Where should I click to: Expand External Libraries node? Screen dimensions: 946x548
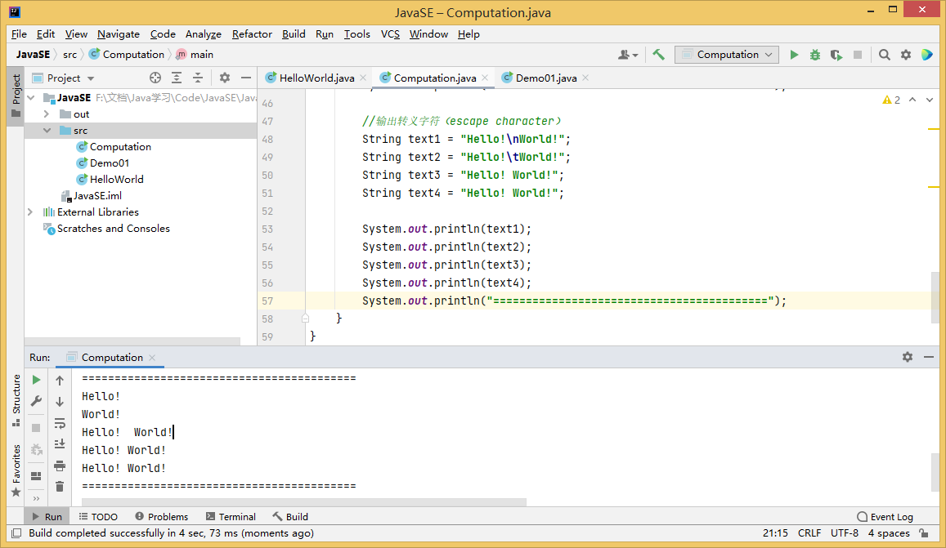pos(30,212)
